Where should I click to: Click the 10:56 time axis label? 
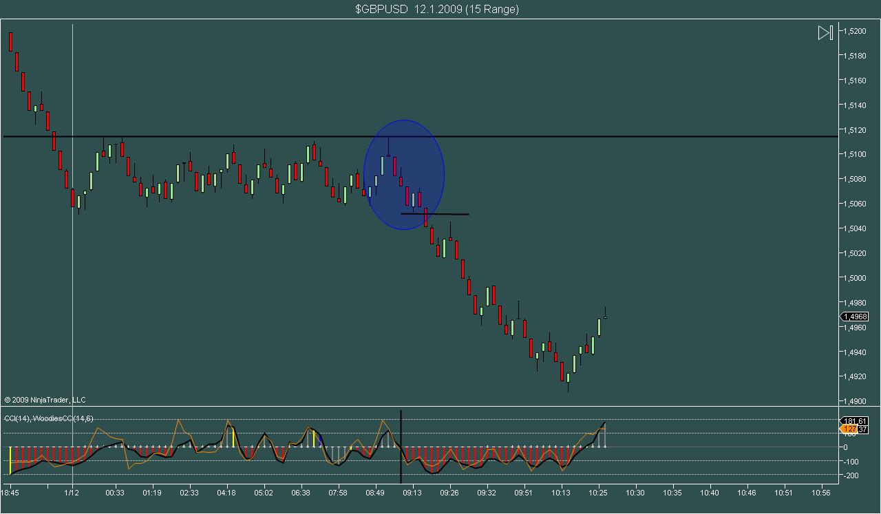821,493
